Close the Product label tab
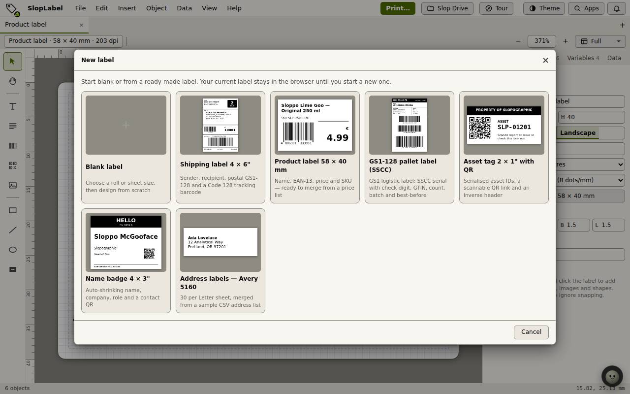630x394 pixels. (x=81, y=25)
